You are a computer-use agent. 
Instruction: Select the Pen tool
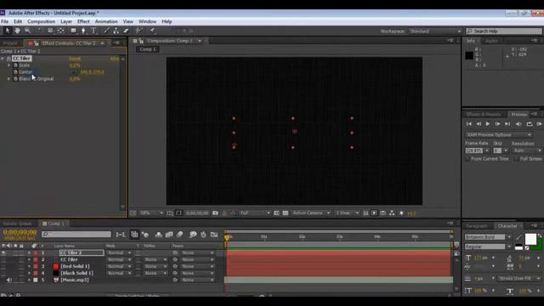pos(83,31)
